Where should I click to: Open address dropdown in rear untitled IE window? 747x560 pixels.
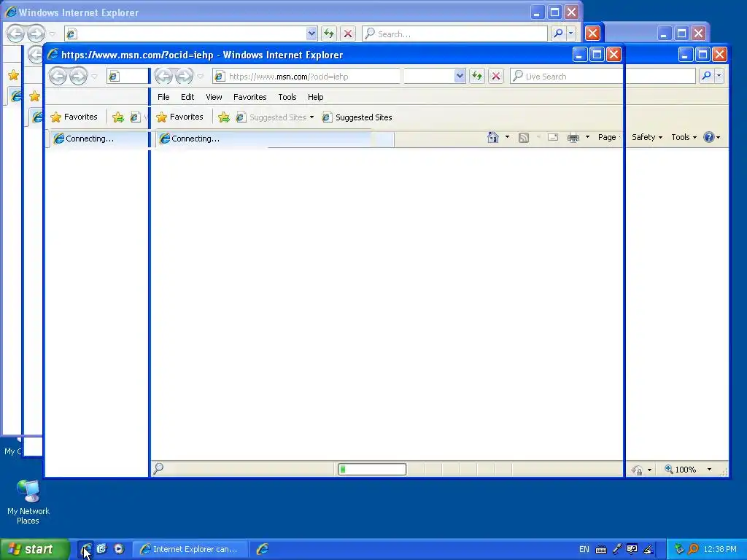point(311,34)
